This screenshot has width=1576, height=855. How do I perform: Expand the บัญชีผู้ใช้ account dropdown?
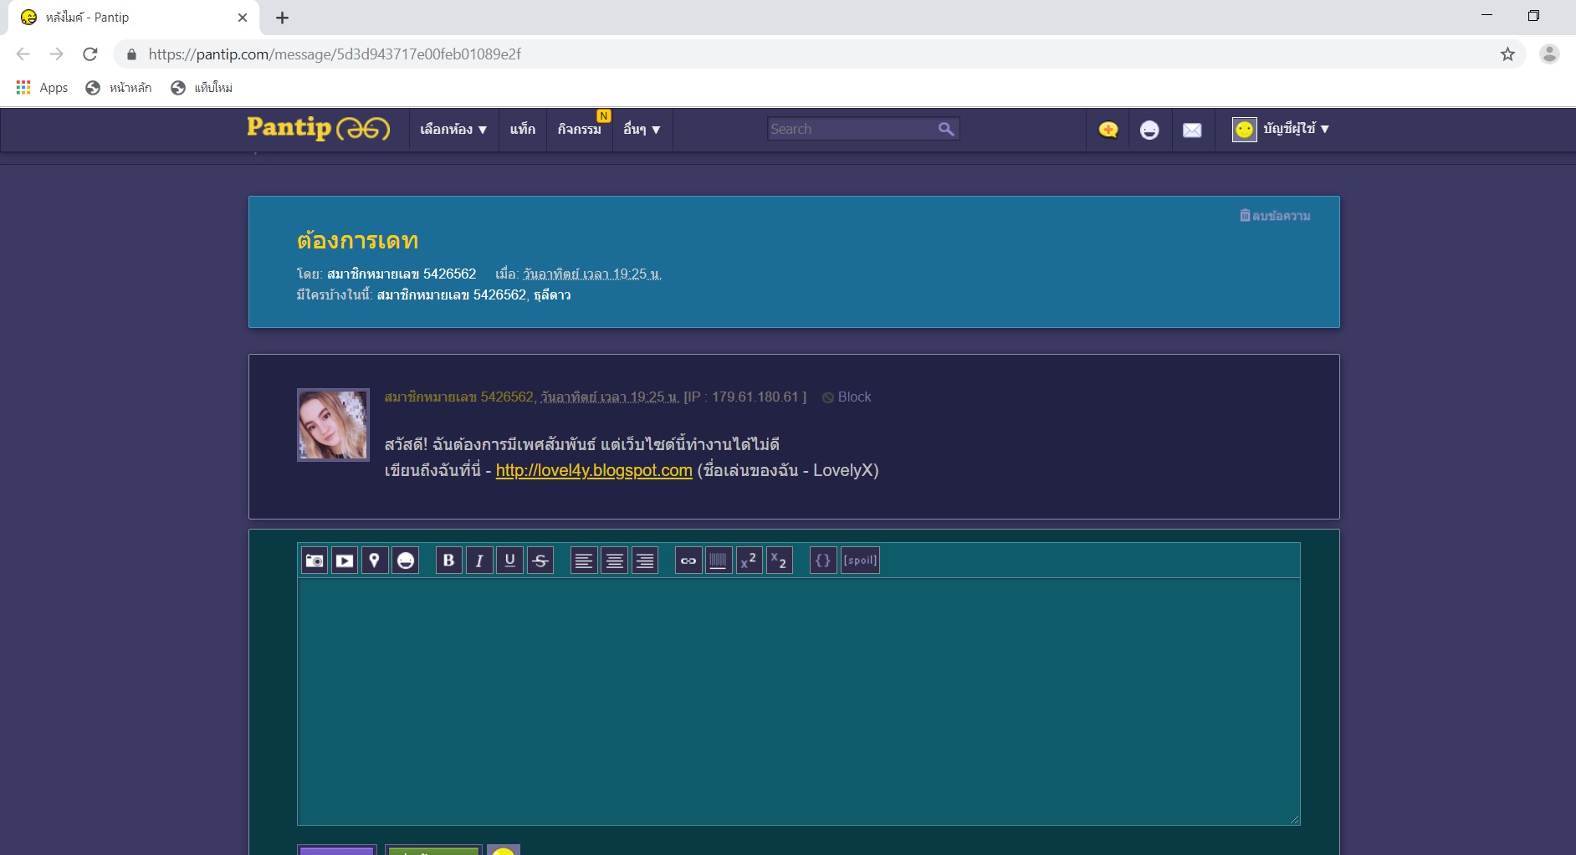point(1296,129)
